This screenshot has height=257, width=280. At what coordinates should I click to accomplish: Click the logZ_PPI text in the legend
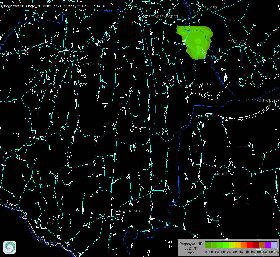[x=191, y=248]
